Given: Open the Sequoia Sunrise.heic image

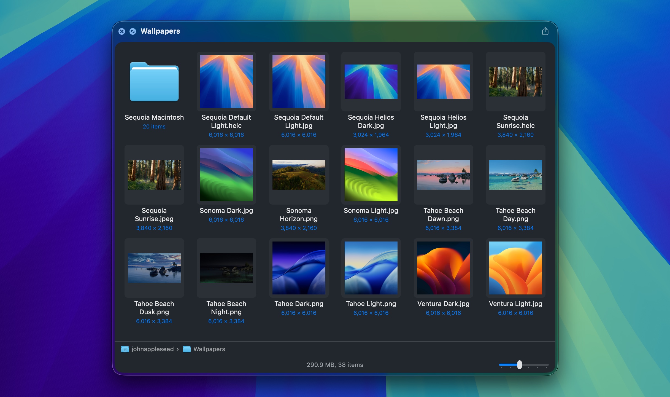Looking at the screenshot, I should click(515, 82).
